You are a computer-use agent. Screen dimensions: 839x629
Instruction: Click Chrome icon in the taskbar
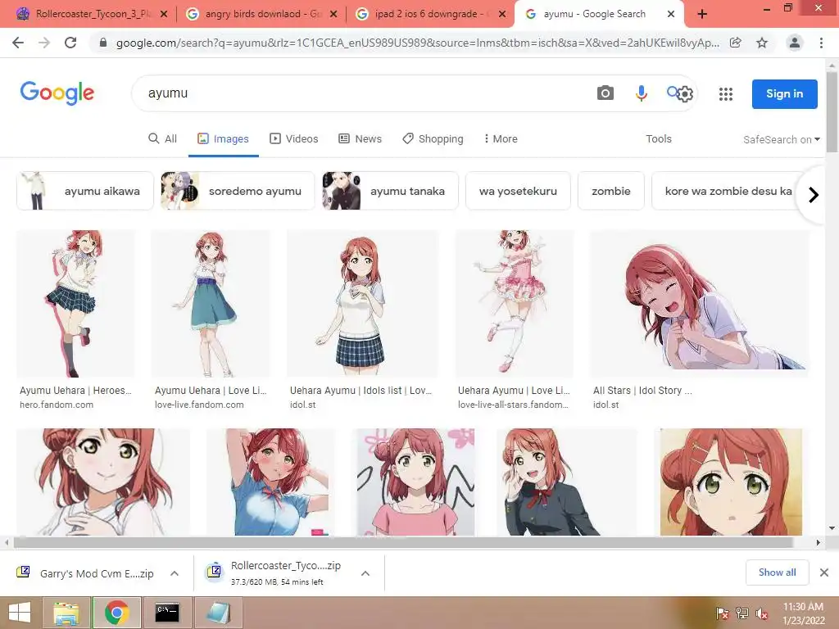coord(116,613)
